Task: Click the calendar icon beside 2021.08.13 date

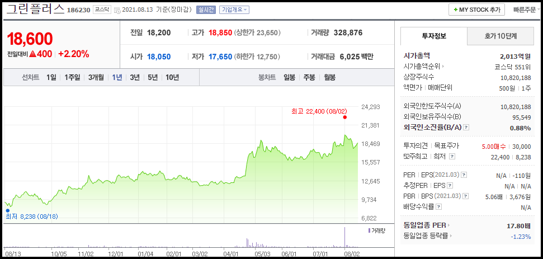Action: pos(117,10)
